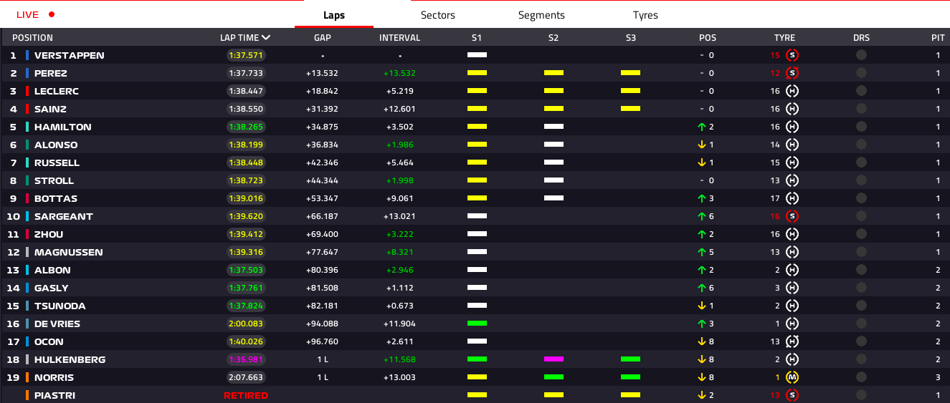Click Perez's DRS indicator dot
The width and height of the screenshot is (950, 403).
pyautogui.click(x=861, y=73)
